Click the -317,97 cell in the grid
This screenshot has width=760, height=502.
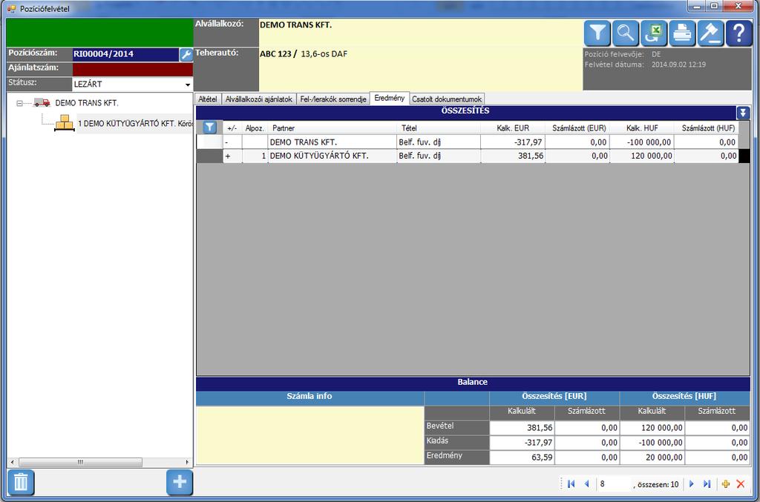(x=513, y=142)
